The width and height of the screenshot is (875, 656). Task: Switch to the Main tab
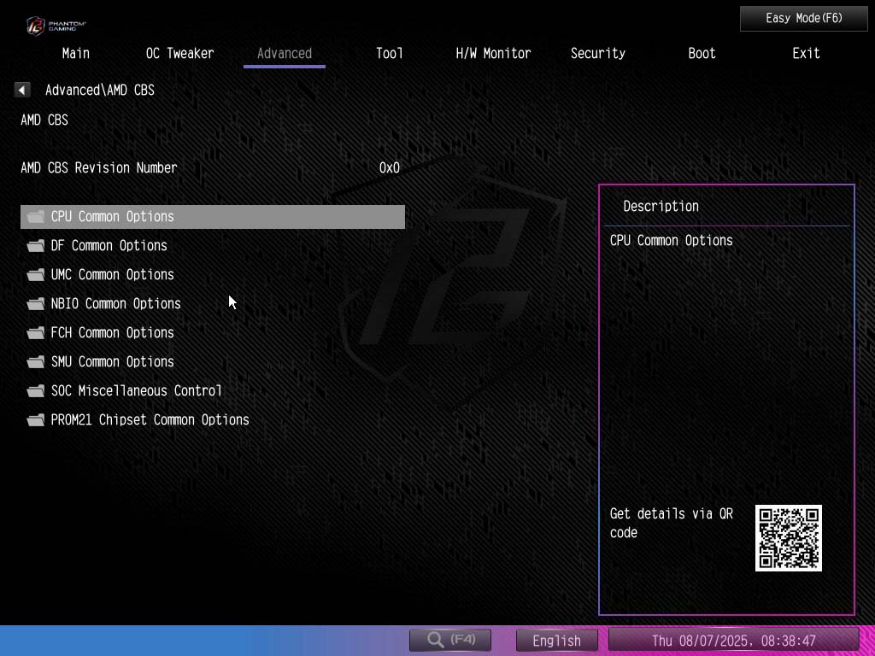coord(75,53)
